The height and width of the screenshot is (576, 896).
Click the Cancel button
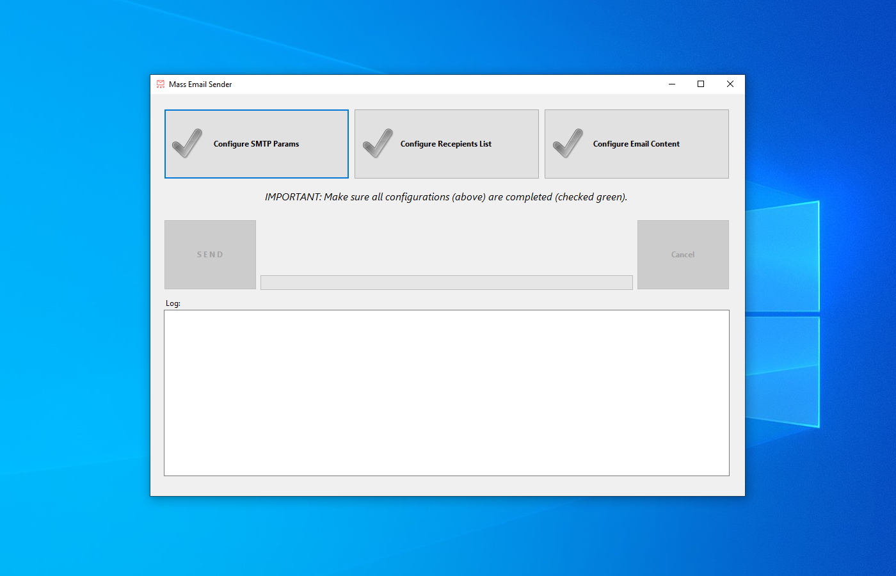[683, 255]
